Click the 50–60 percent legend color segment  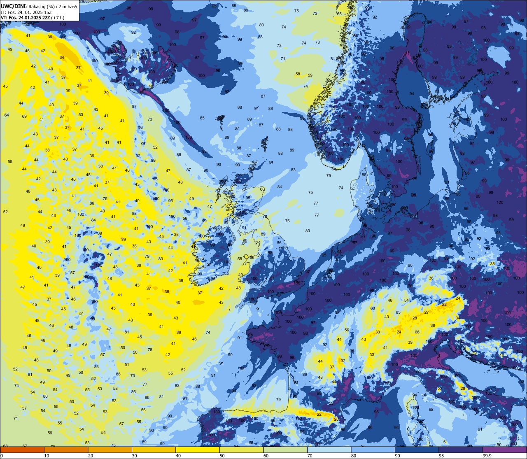pyautogui.click(x=241, y=450)
